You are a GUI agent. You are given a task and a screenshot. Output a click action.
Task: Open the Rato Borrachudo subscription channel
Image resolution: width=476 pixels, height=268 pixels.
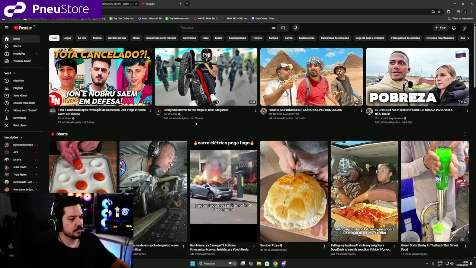click(x=21, y=145)
